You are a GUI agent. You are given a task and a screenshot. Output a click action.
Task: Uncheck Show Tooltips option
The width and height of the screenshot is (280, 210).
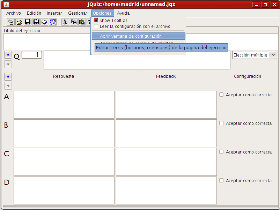(x=96, y=20)
